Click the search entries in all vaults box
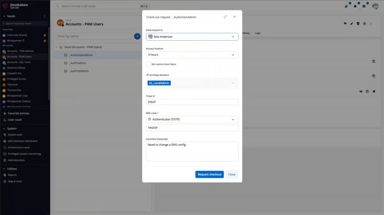This screenshot has height=215, width=384. pyautogui.click(x=102, y=6)
